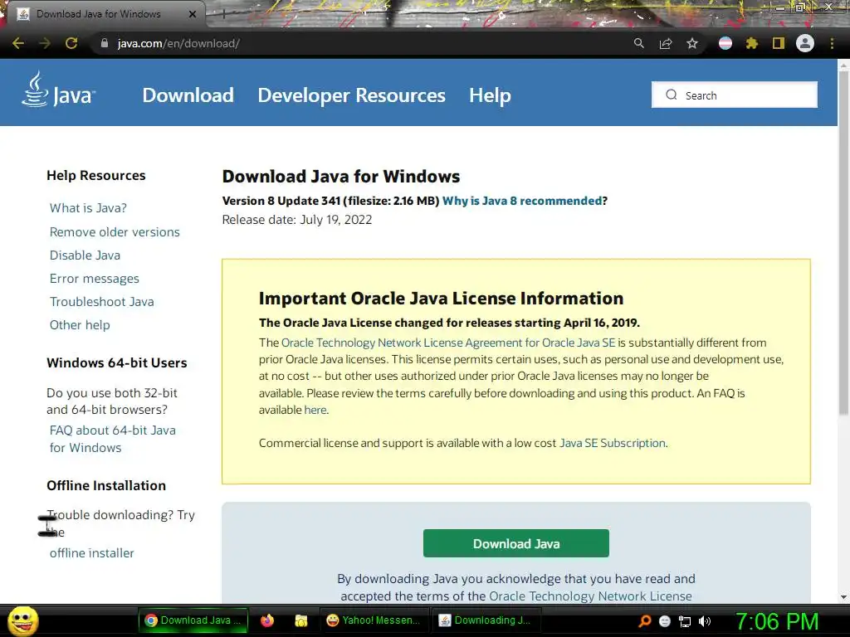Image resolution: width=850 pixels, height=637 pixels.
Task: Open the FAQ here link in the license box
Action: click(315, 410)
